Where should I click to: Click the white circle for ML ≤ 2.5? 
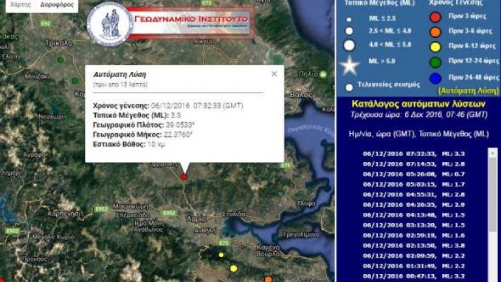tap(349, 20)
